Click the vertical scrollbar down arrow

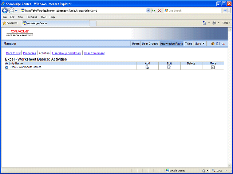pos(229,165)
